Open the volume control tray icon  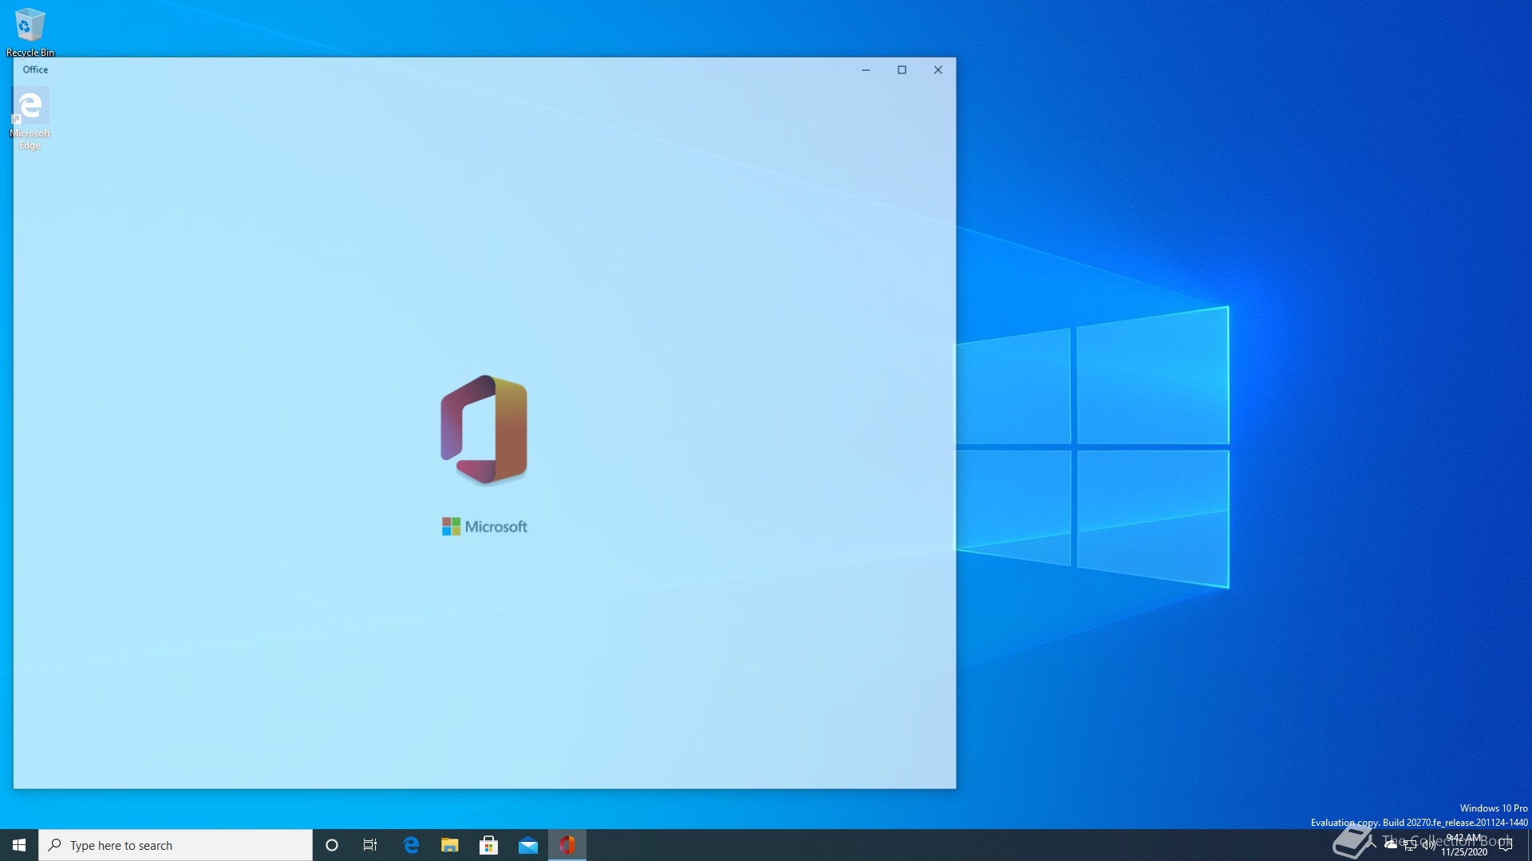[1429, 845]
